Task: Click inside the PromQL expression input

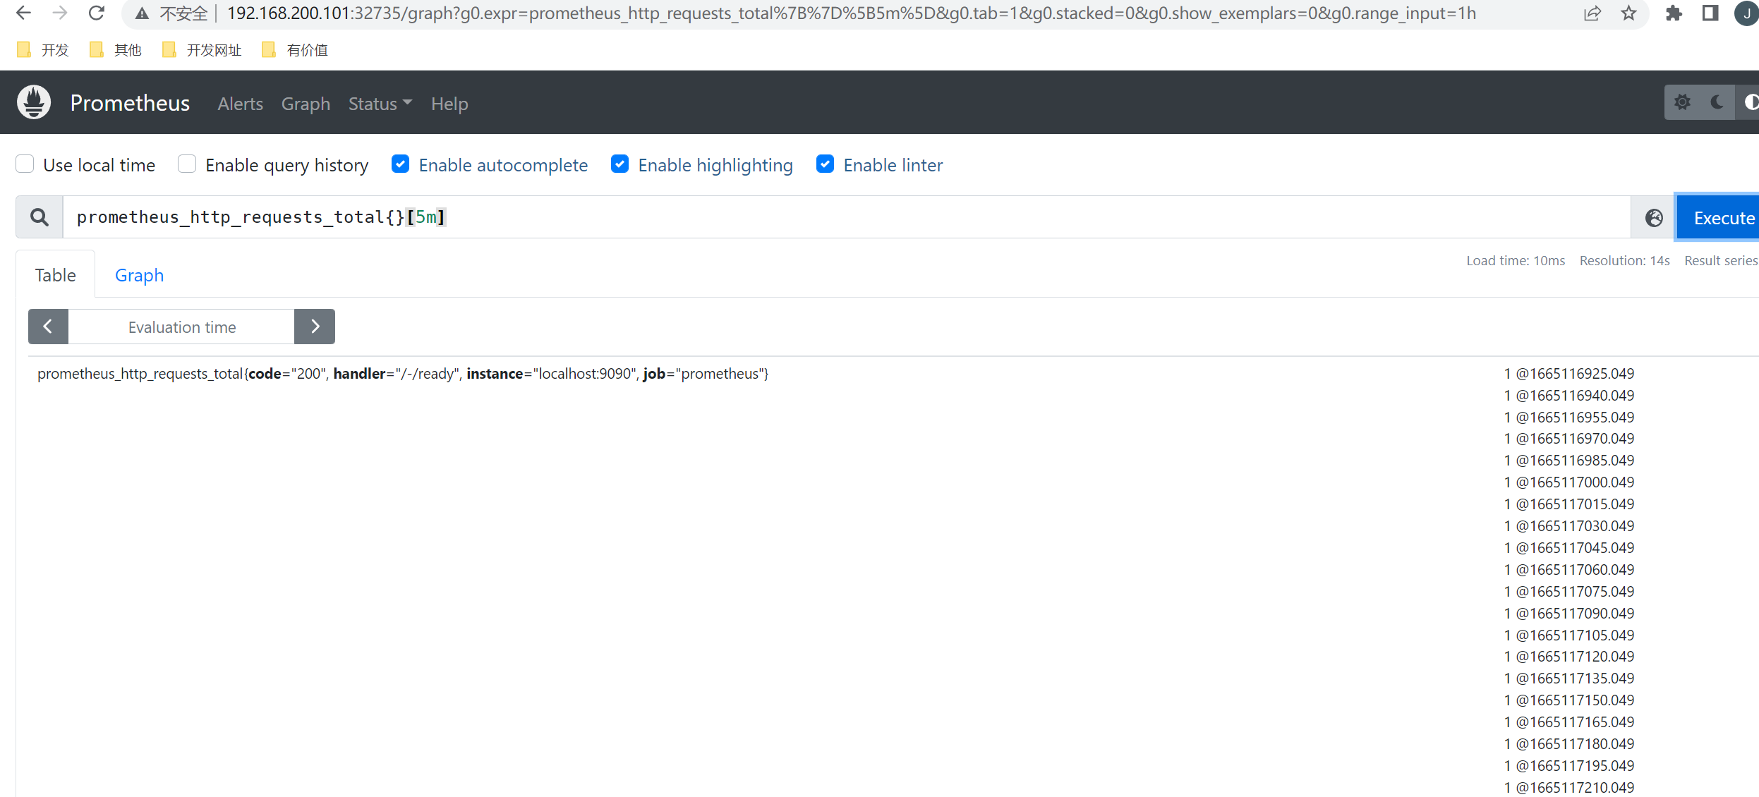Action: (847, 217)
